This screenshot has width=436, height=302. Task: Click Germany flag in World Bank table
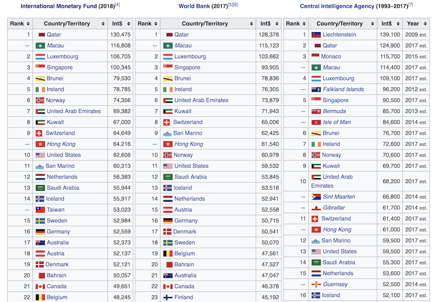coord(168,221)
